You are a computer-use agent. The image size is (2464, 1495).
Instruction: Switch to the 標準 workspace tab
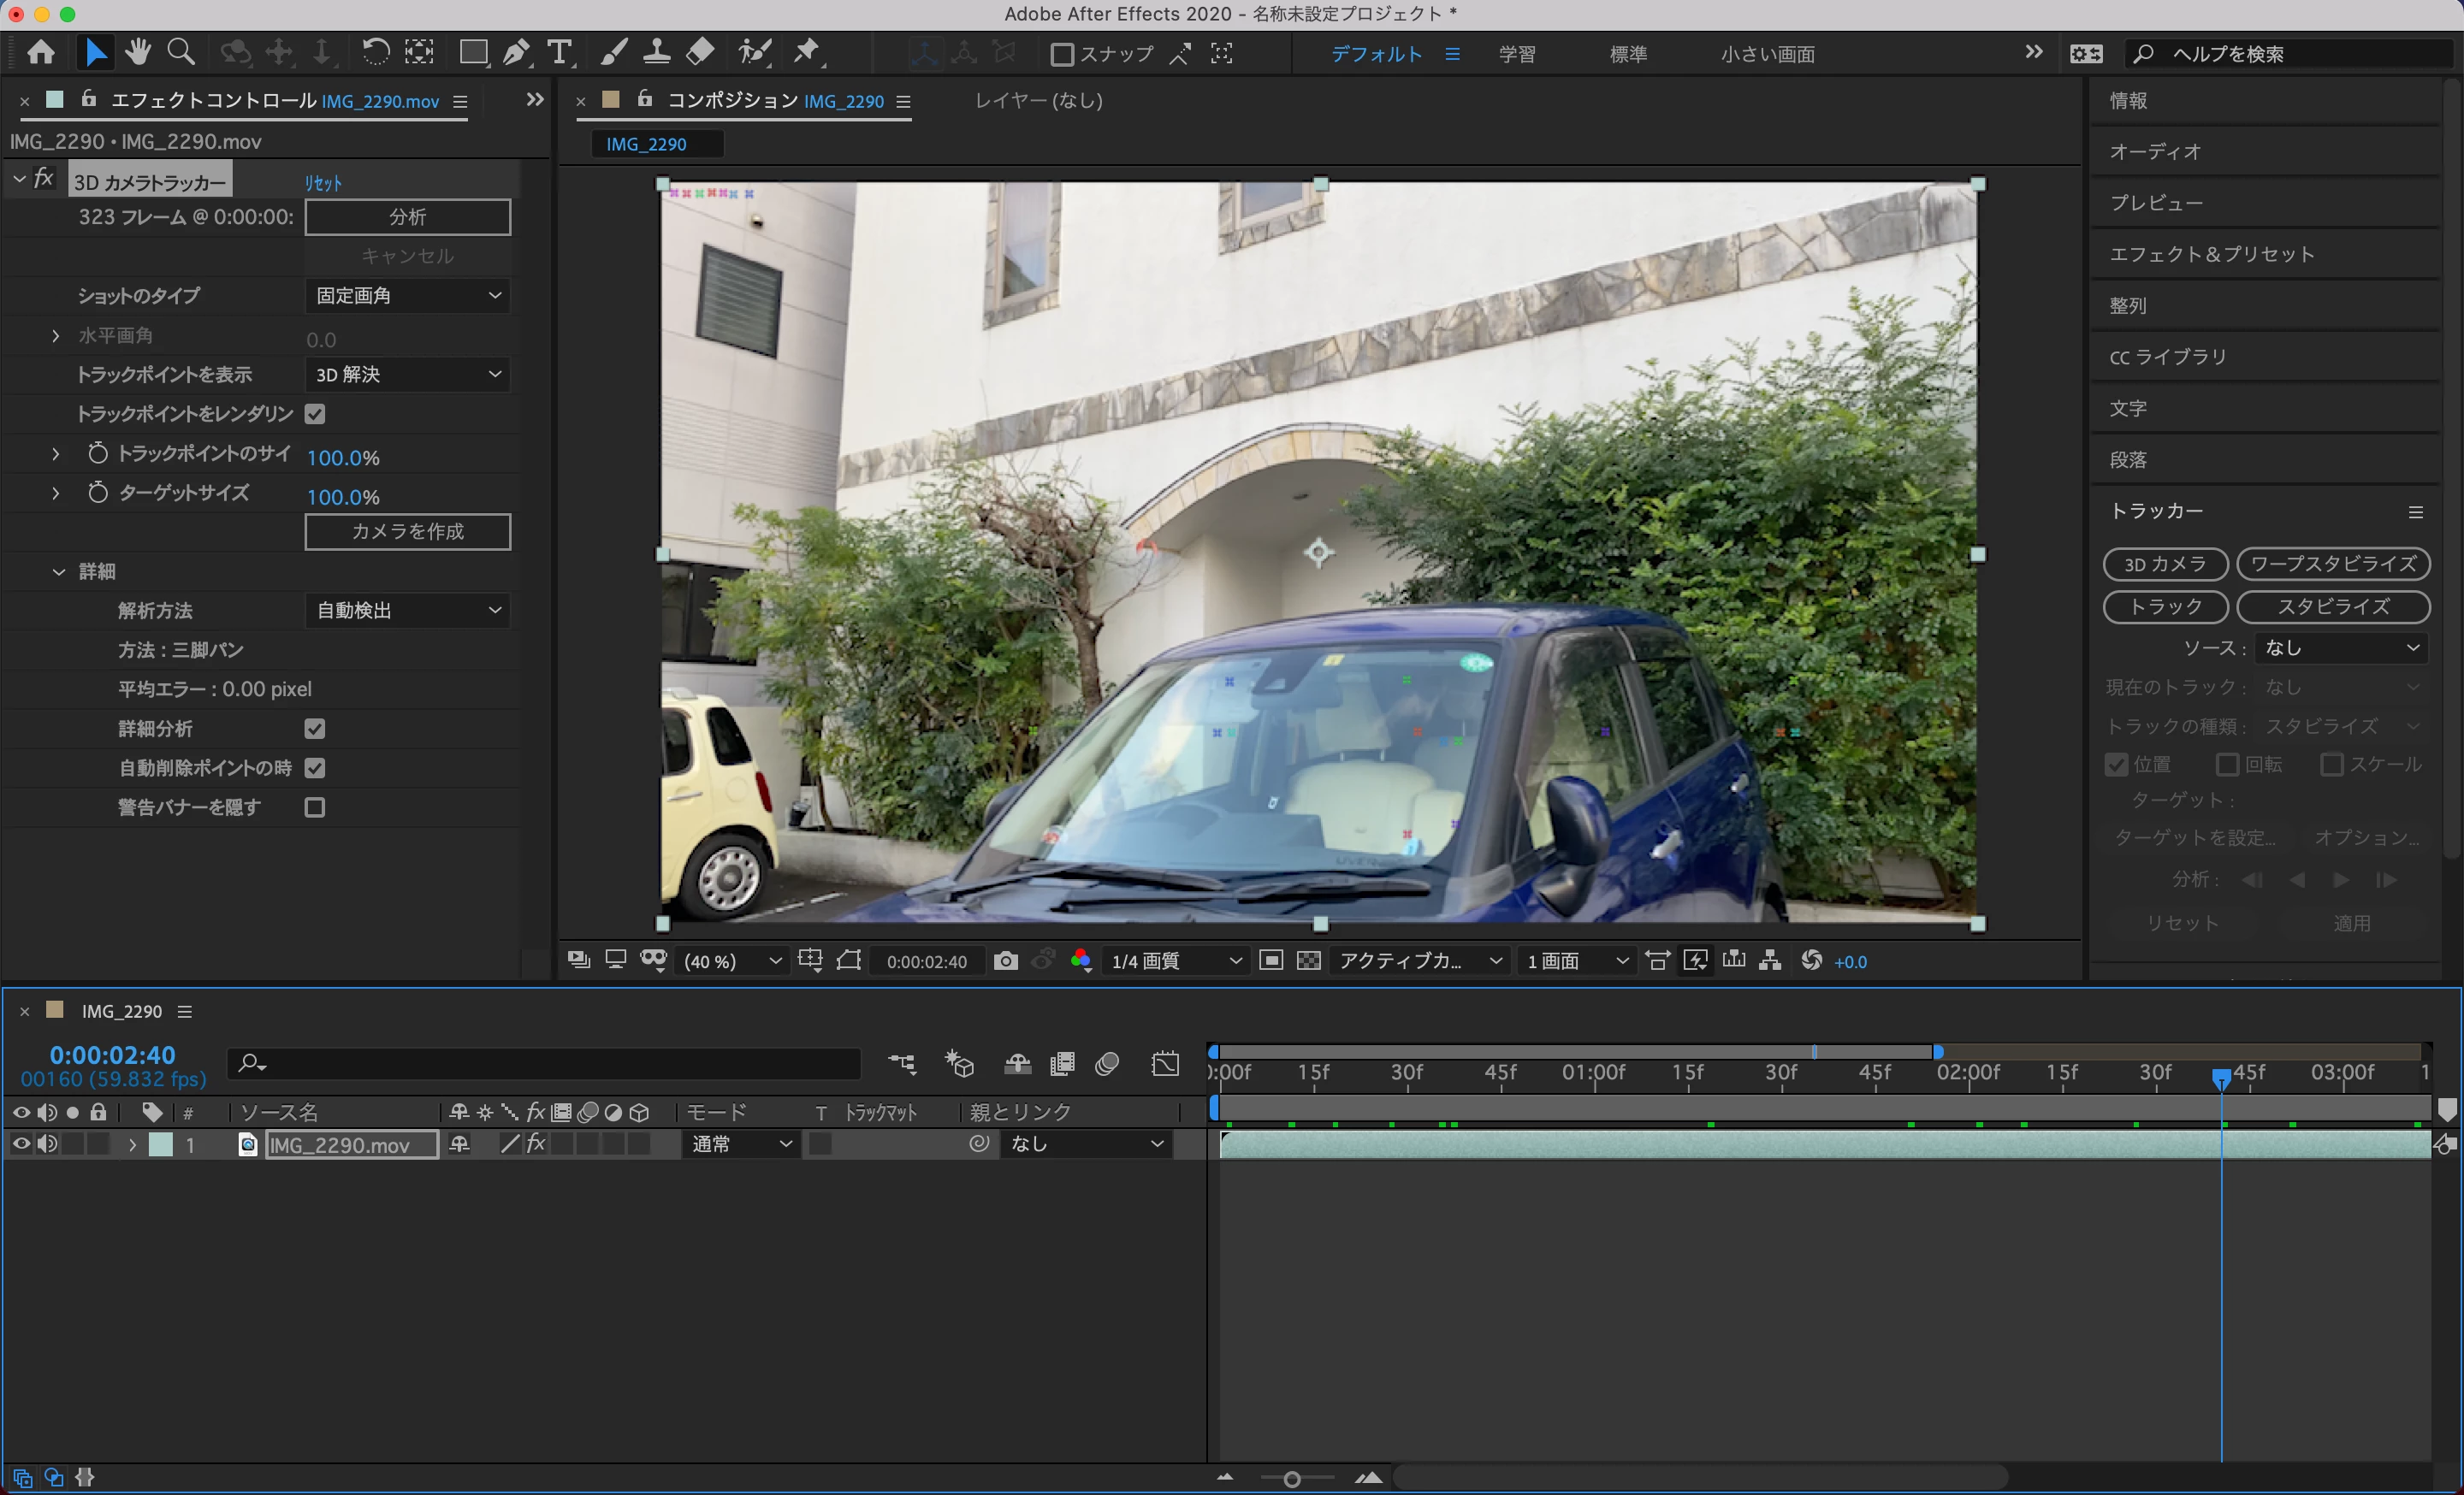coord(1627,54)
